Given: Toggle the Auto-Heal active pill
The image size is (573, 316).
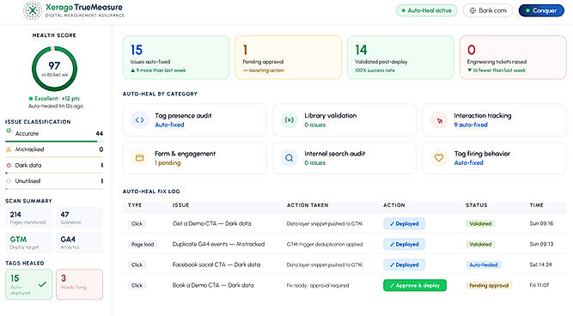Looking at the screenshot, I should (426, 10).
